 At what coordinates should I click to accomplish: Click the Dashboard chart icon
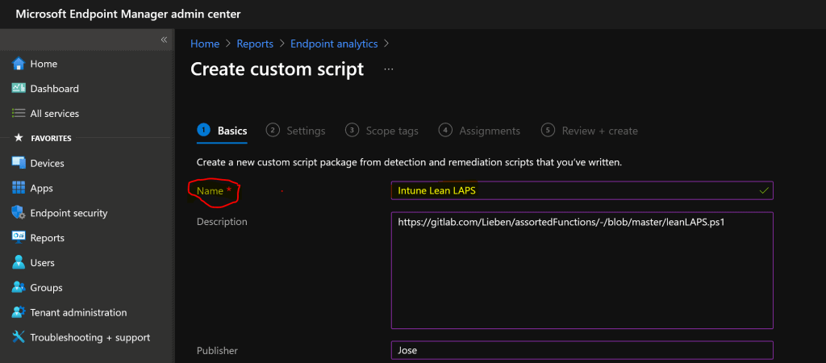pos(19,88)
